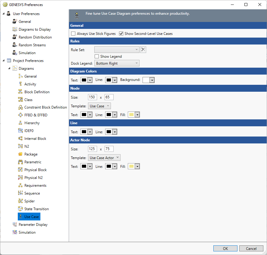This screenshot has width=267, height=255.
Task: Select Use Case in the Diagrams tree
Action: tap(29, 217)
